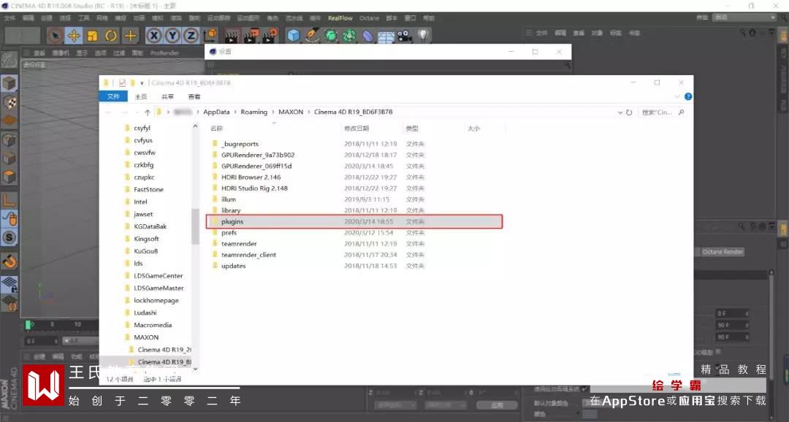
Task: Add a Cube primitive object
Action: pos(294,35)
